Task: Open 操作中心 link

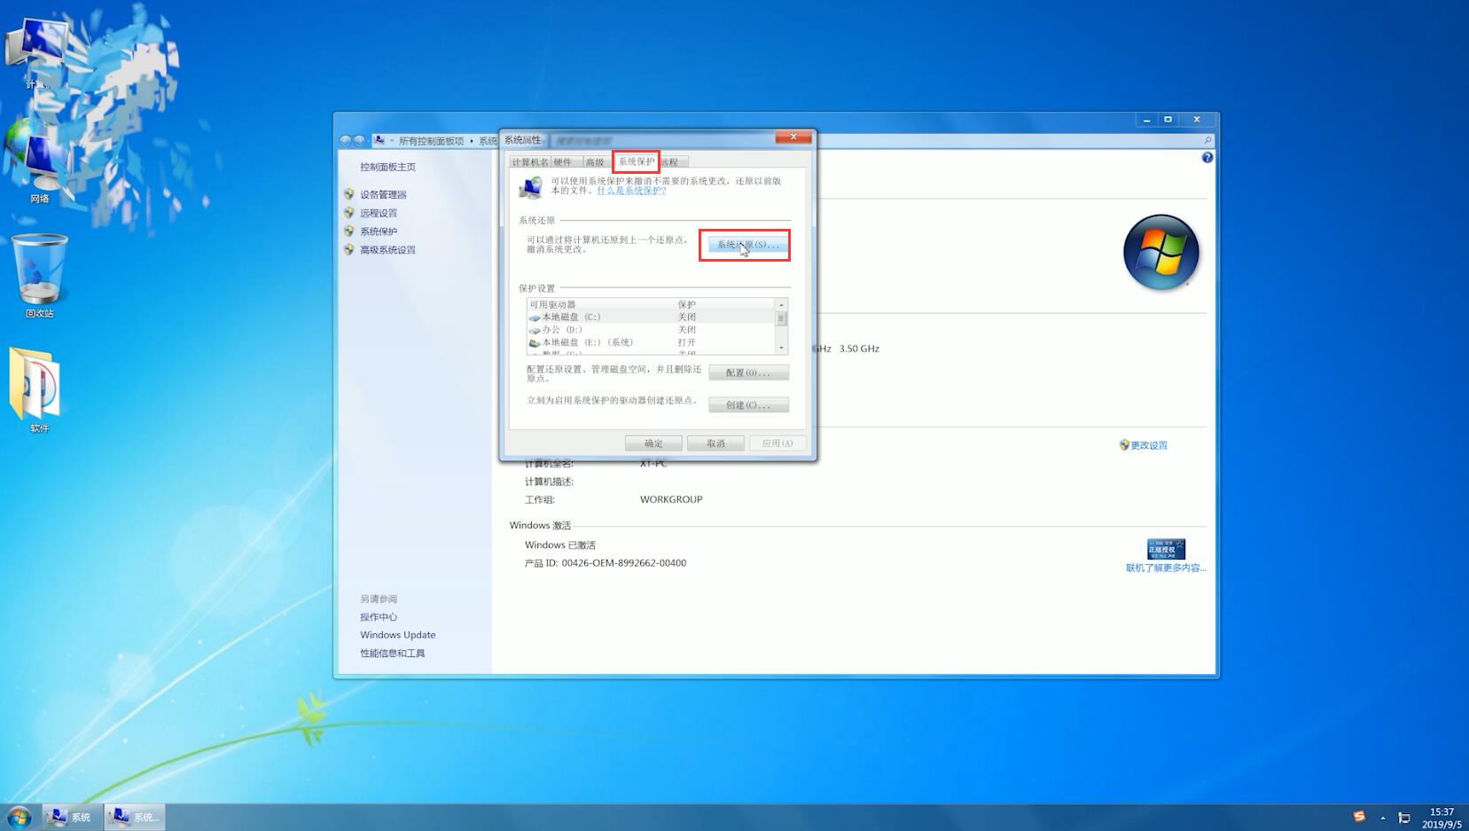Action: click(x=379, y=617)
